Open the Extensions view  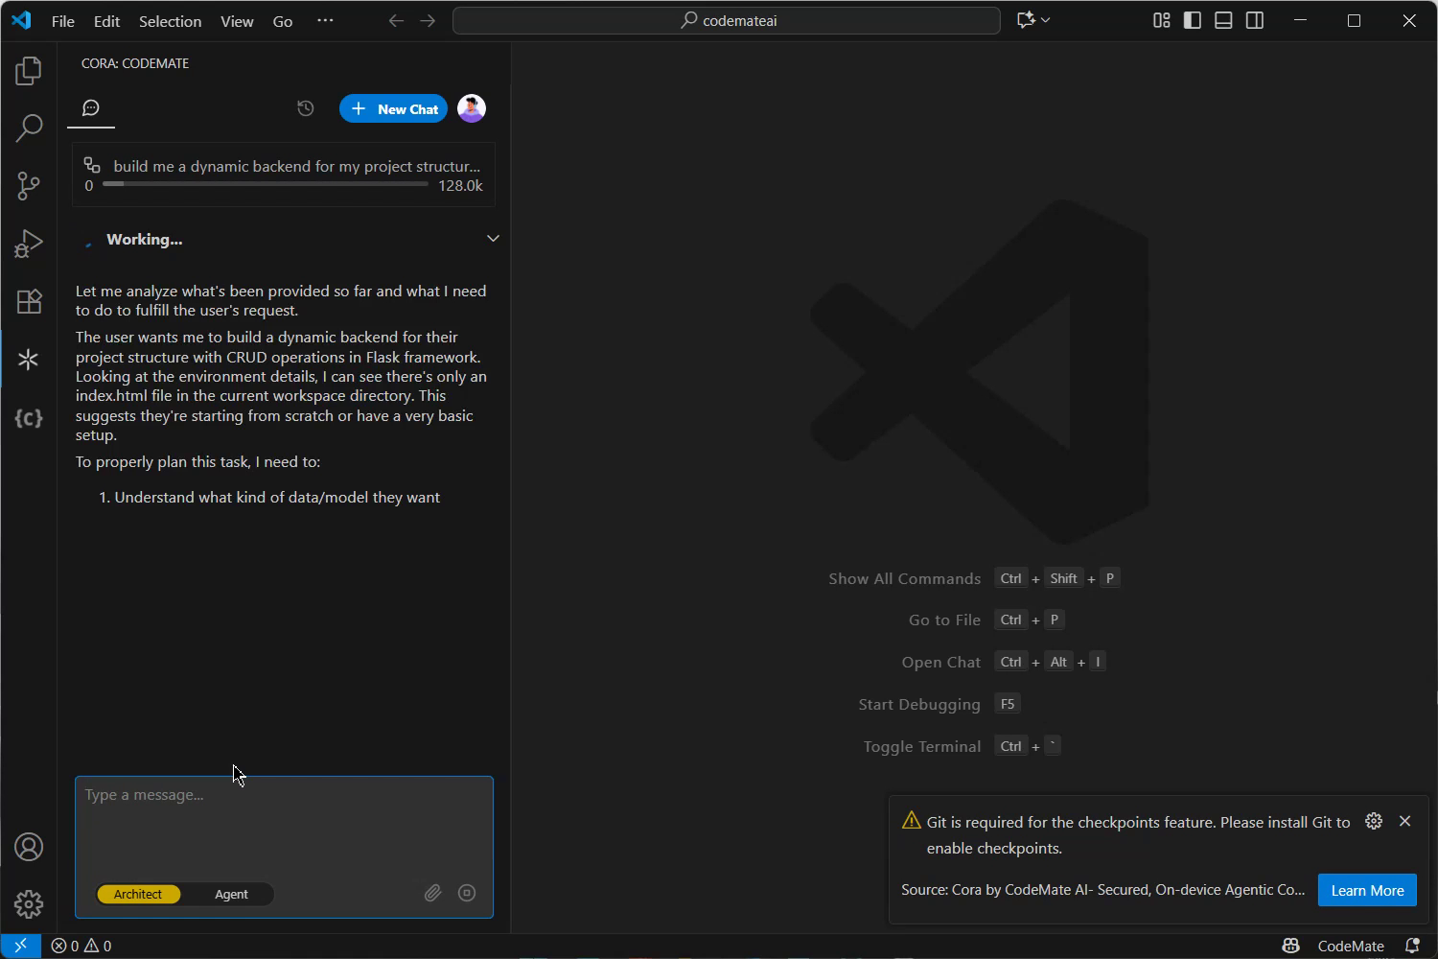pos(29,301)
